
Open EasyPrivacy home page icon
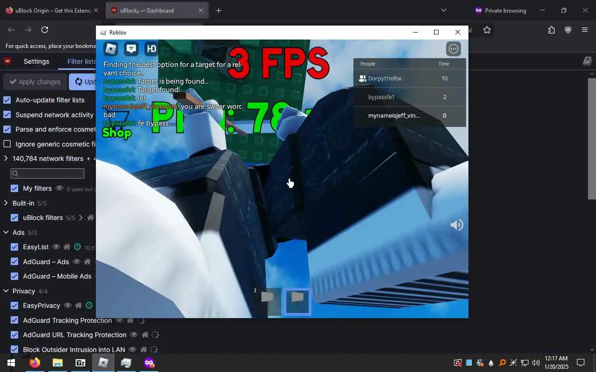78,306
